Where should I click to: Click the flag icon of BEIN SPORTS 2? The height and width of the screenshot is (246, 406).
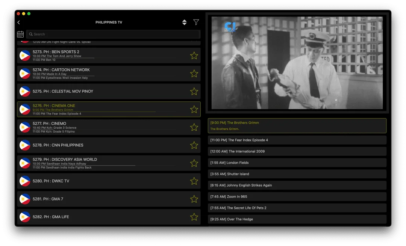[x=25, y=56]
